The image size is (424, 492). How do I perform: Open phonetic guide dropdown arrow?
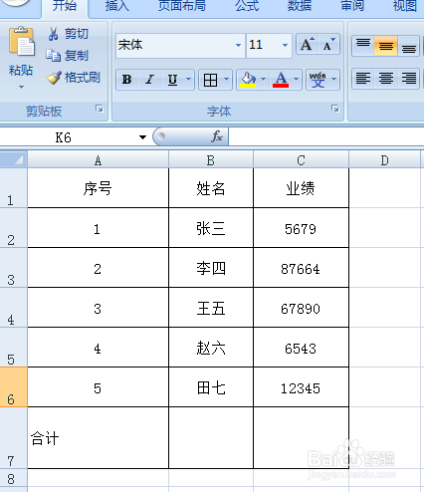[x=334, y=80]
